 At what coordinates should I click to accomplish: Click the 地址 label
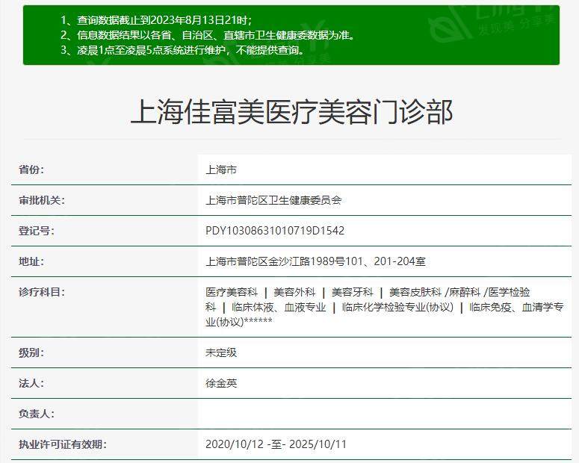coord(31,261)
